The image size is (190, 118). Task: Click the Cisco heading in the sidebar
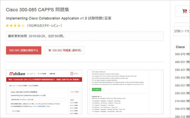180,47
